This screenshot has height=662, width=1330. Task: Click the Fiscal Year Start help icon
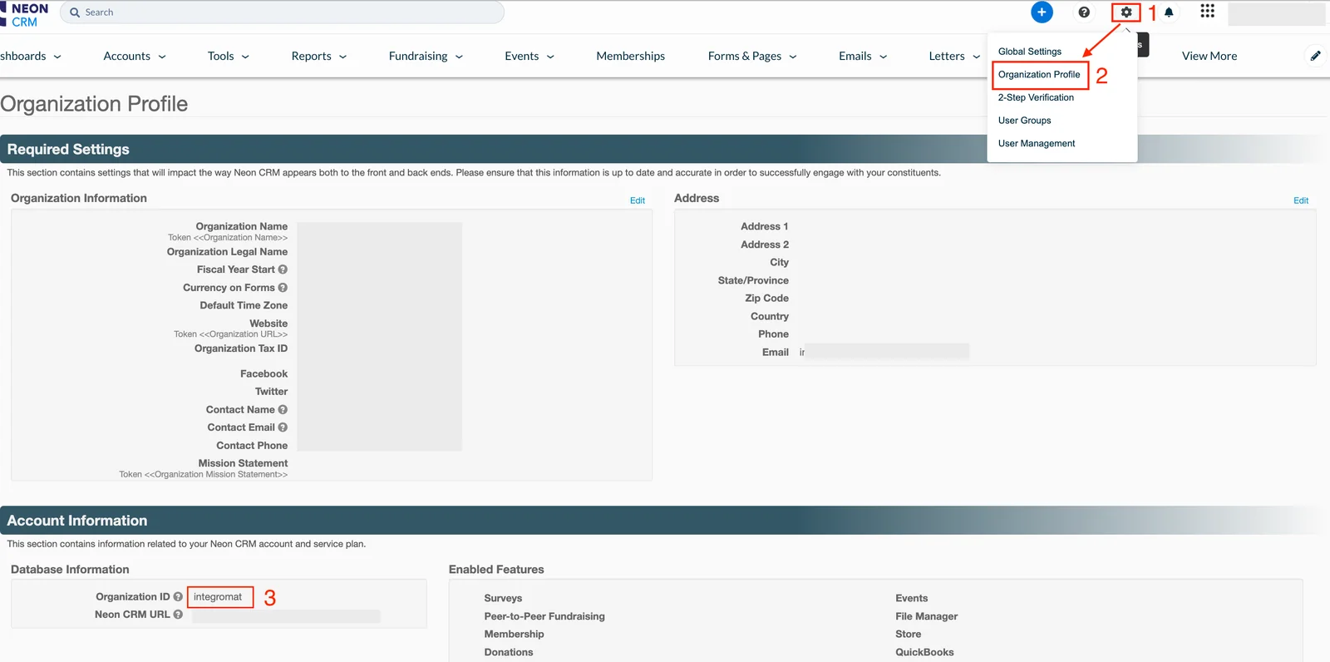283,269
